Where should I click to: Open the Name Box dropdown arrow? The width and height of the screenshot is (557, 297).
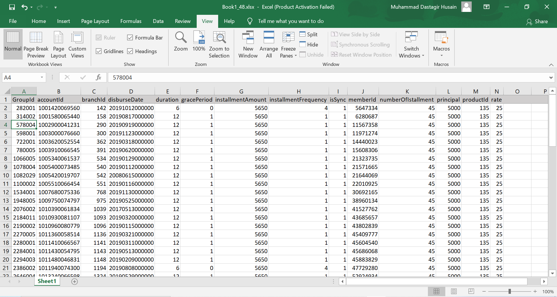point(41,77)
